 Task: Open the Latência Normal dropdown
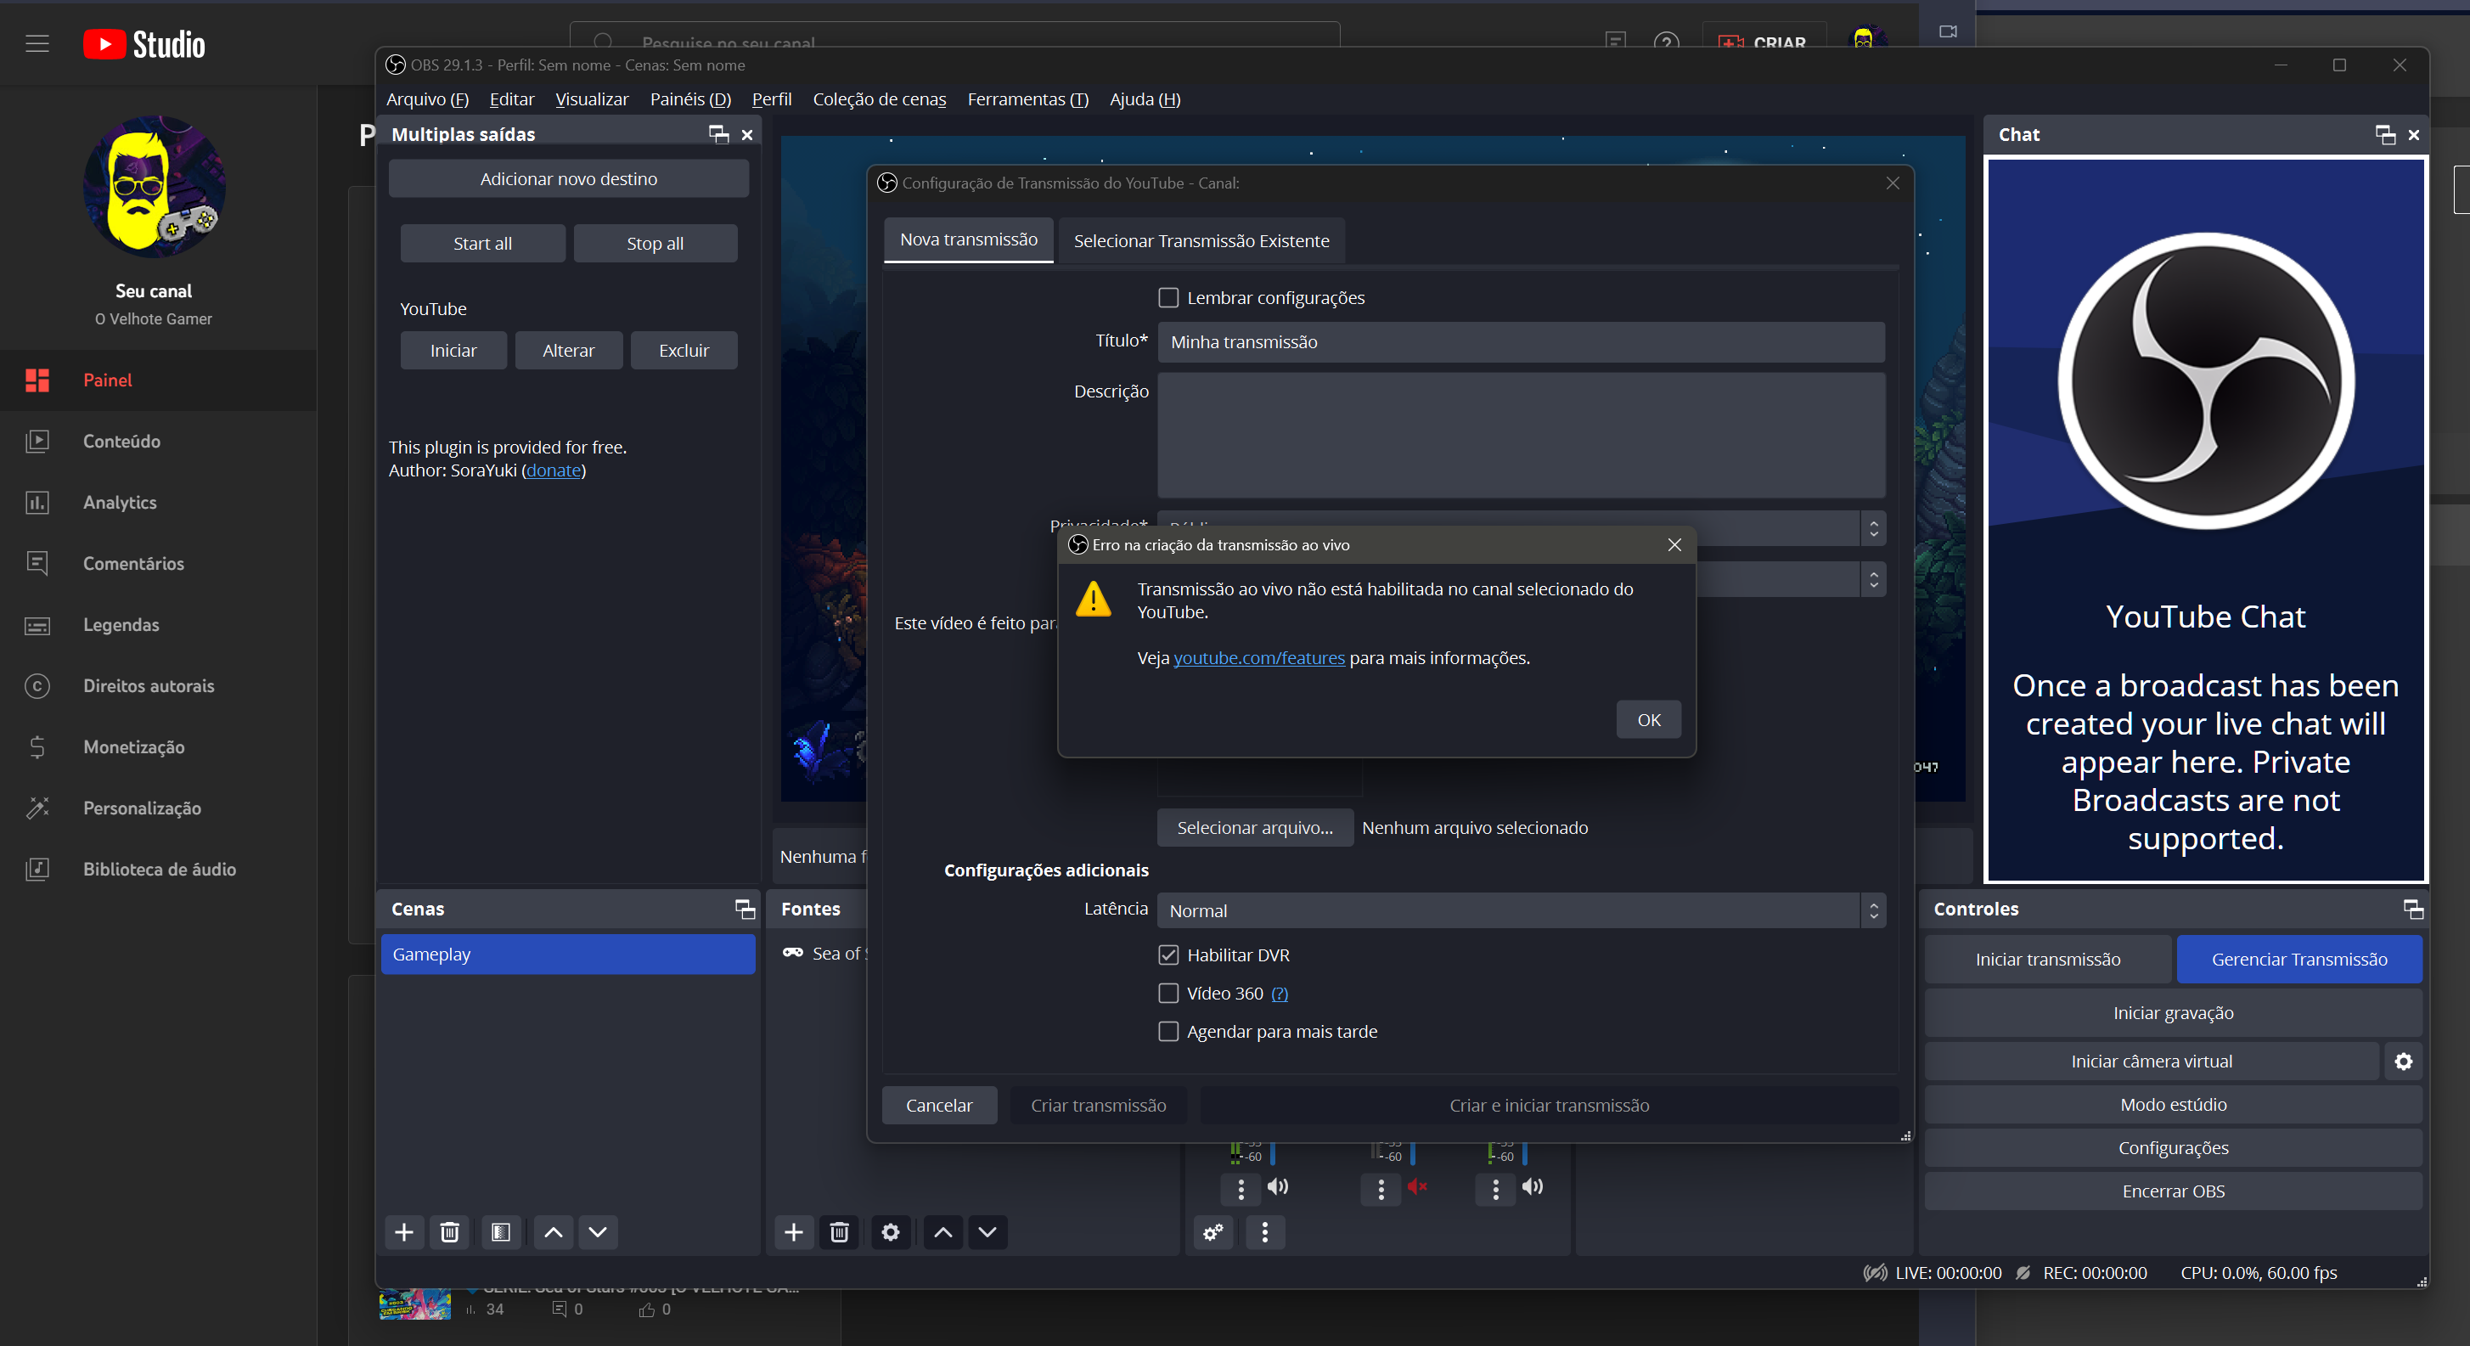pyautogui.click(x=1522, y=910)
